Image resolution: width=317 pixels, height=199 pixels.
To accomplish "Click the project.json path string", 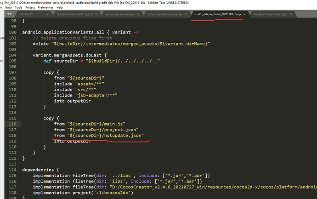I will pyautogui.click(x=103, y=130).
